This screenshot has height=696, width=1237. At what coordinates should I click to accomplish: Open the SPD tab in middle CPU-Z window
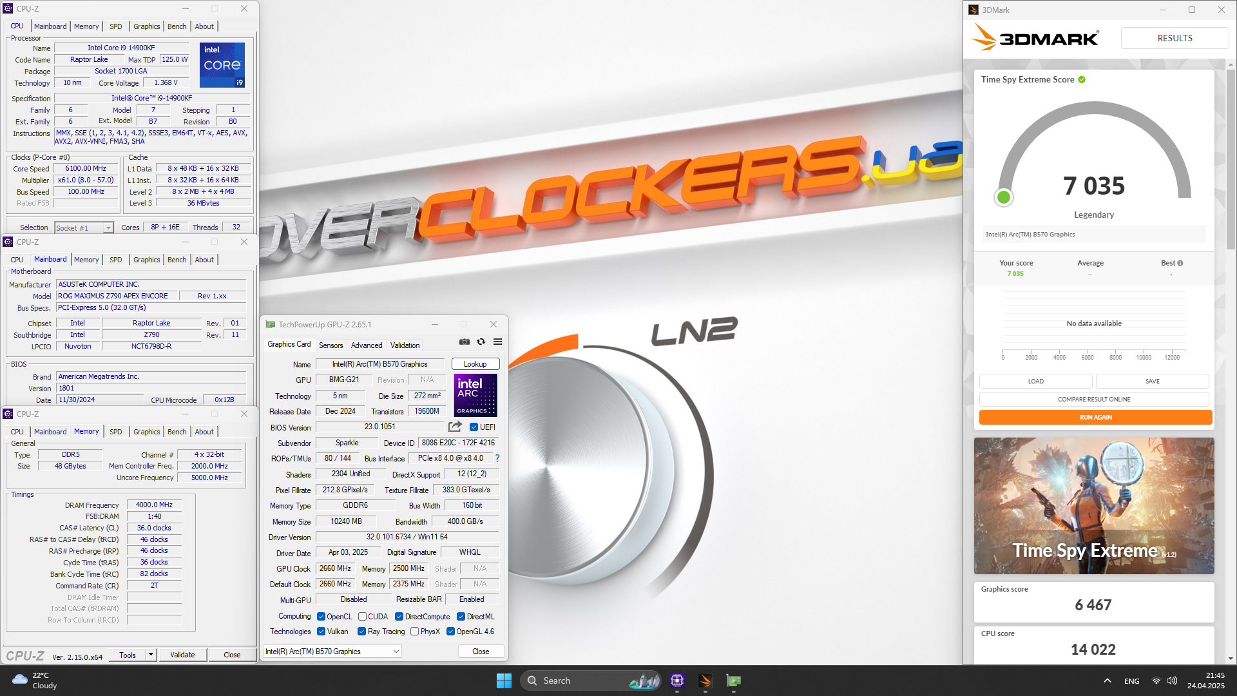click(115, 260)
